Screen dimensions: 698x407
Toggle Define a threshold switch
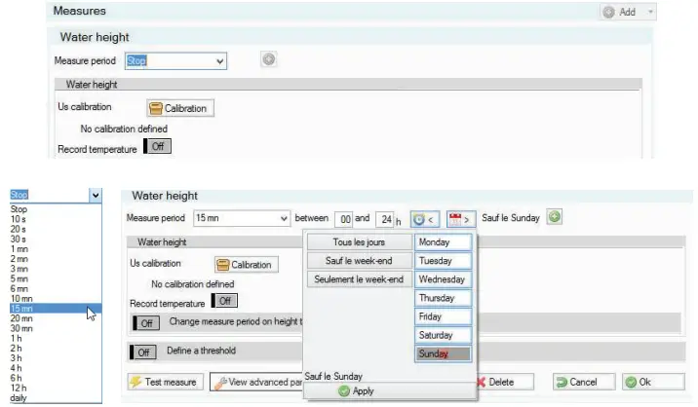(143, 352)
